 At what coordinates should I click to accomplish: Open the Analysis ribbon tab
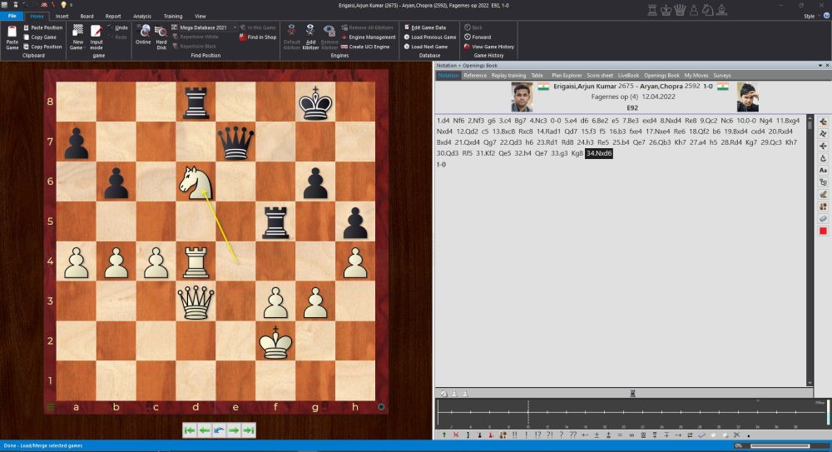142,16
